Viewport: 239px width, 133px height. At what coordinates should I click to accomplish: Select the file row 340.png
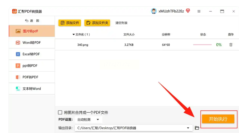147,45
